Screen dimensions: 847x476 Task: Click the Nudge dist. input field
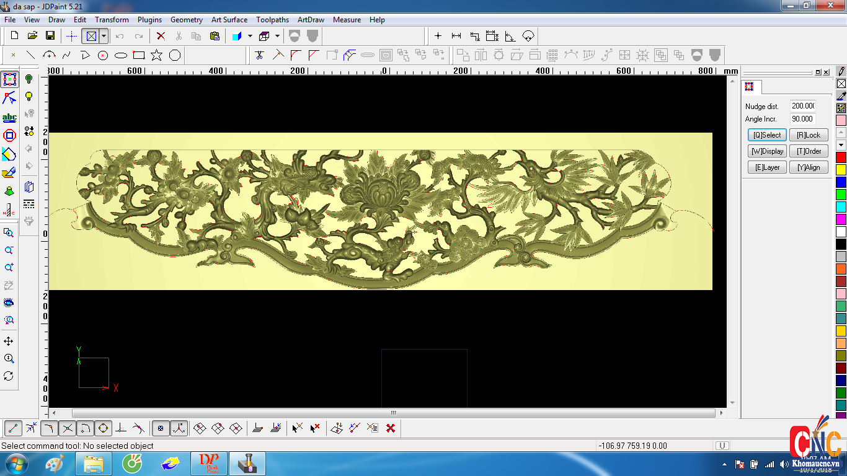click(802, 106)
